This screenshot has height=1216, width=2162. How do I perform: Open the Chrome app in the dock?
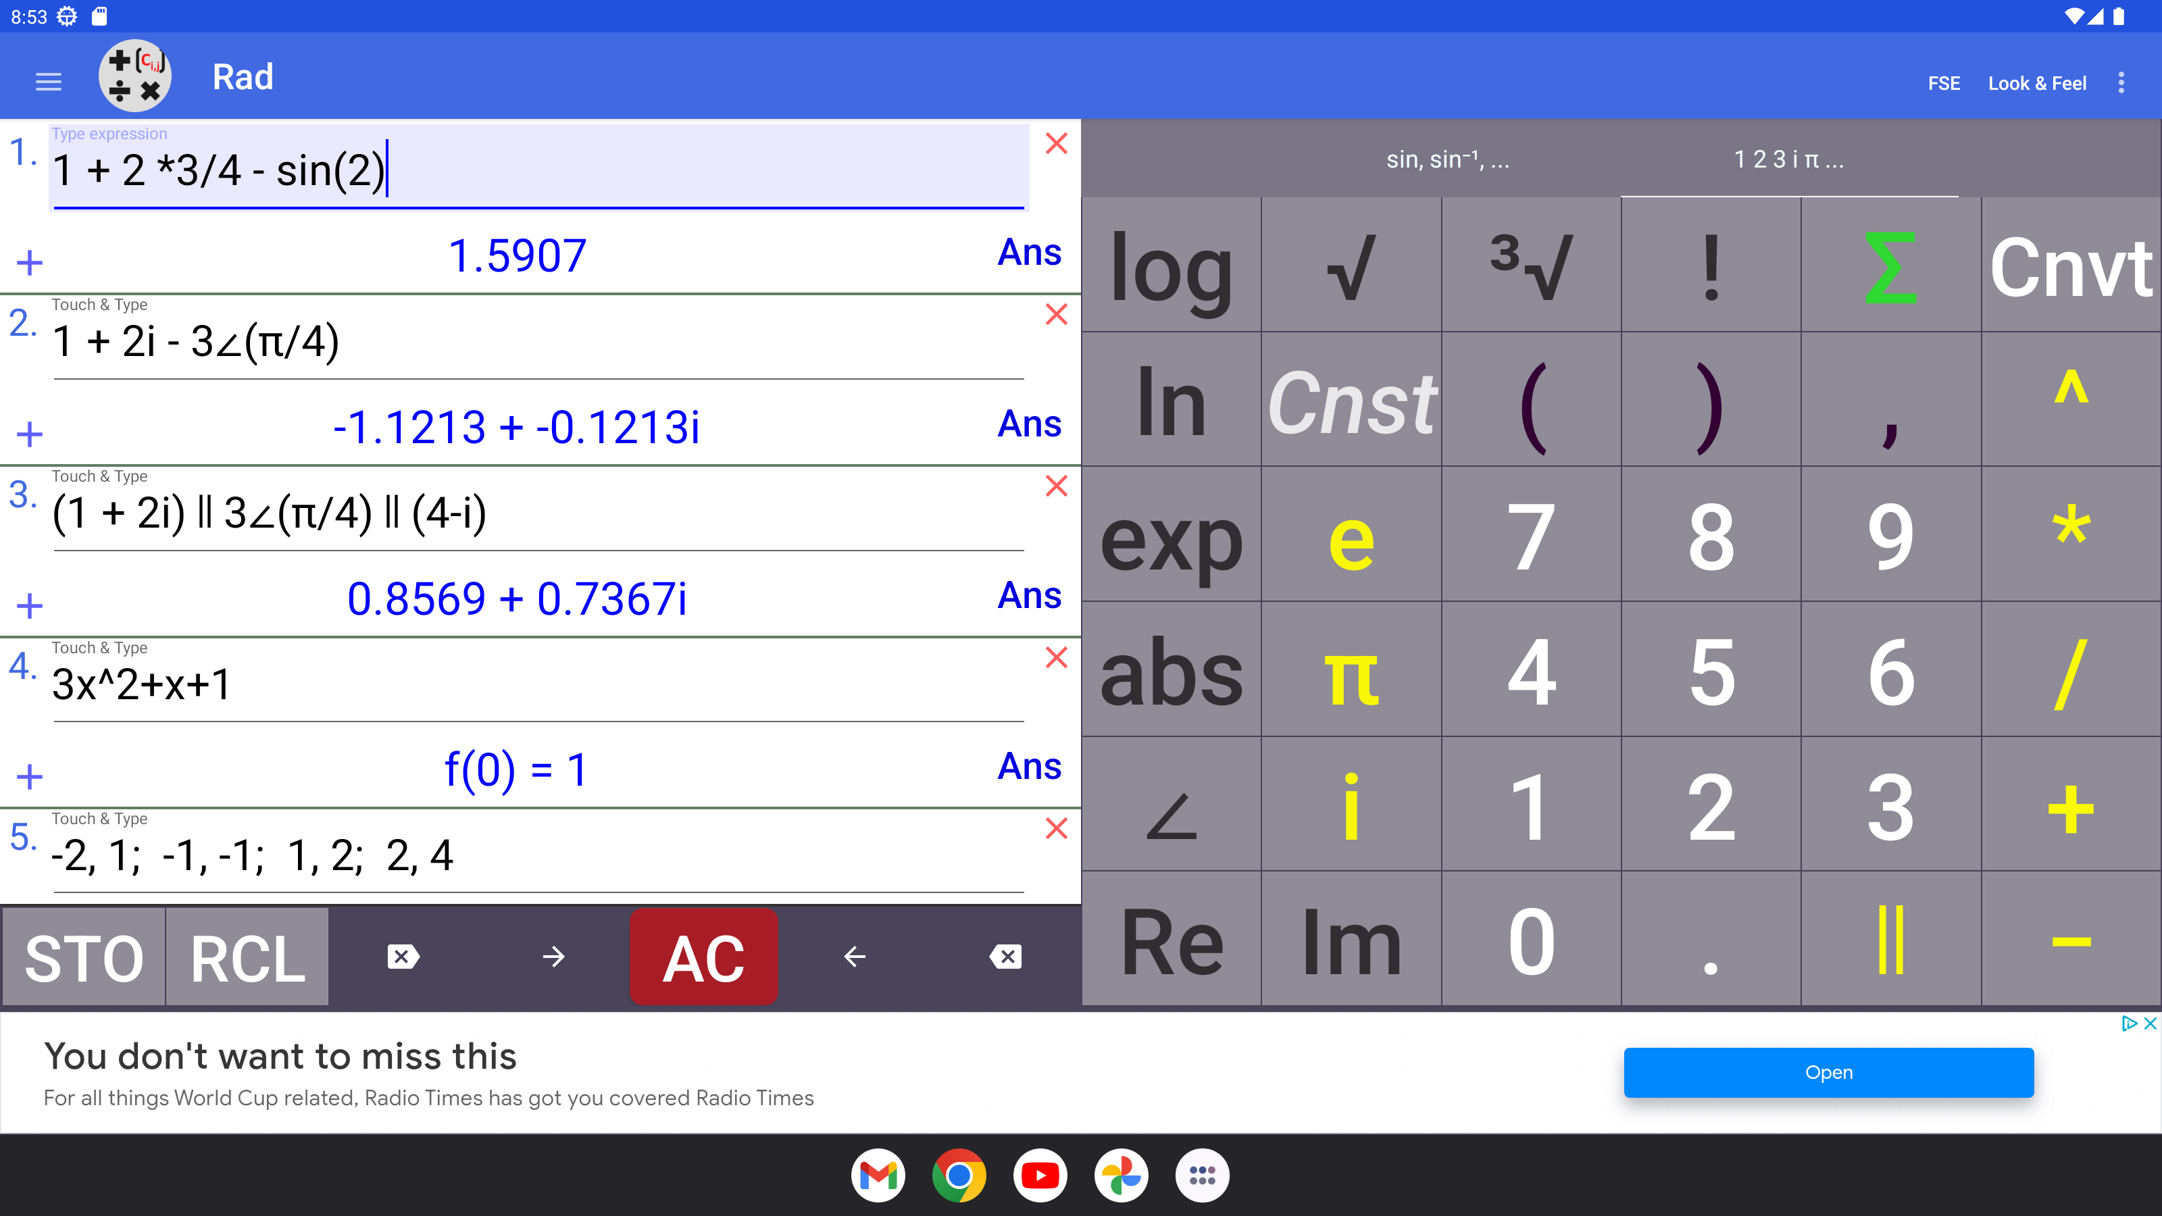click(x=959, y=1175)
